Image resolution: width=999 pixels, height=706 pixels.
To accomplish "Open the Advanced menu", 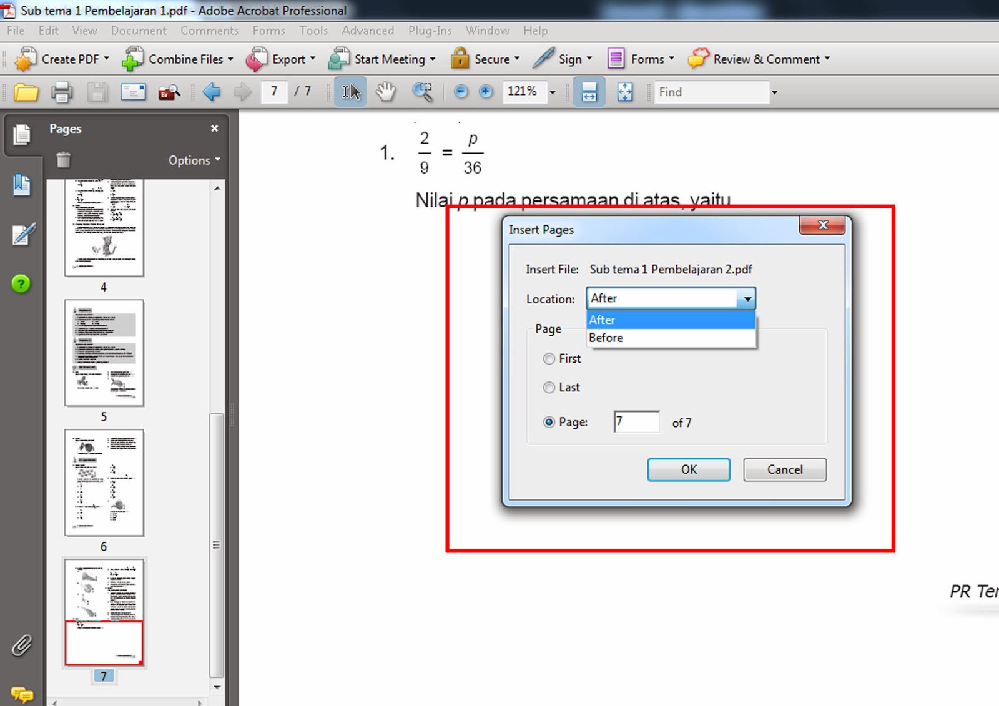I will coord(368,31).
